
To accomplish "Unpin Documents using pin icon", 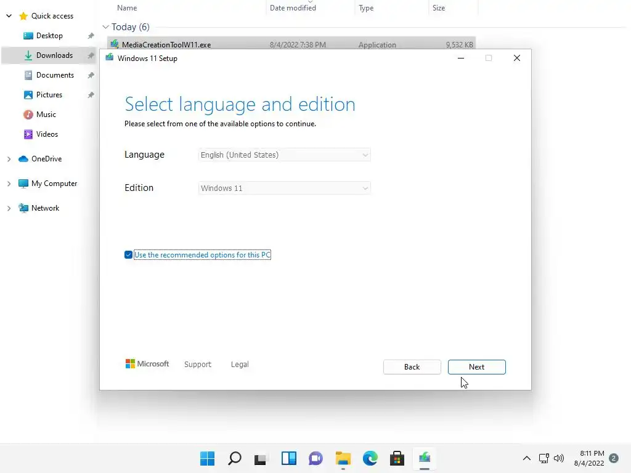I will coord(91,75).
